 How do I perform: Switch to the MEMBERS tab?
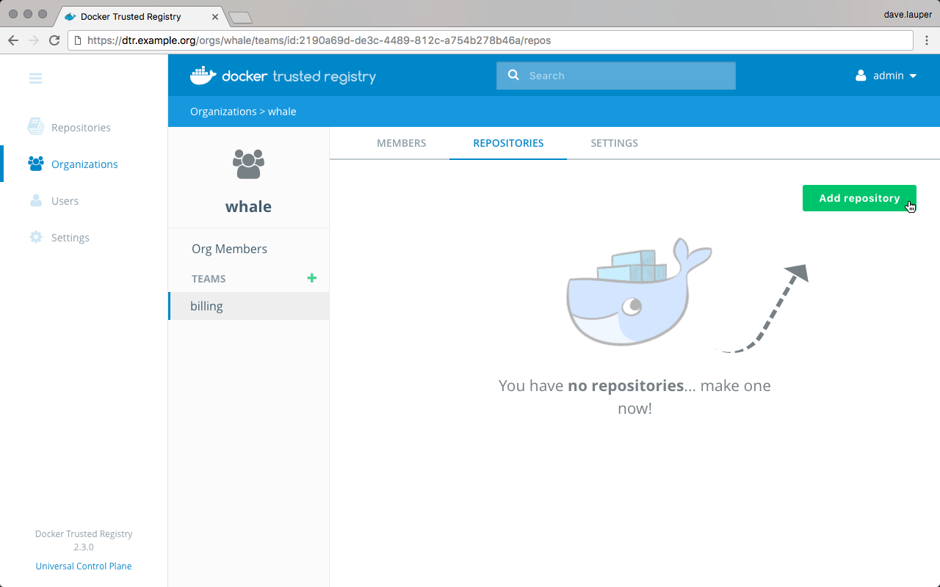tap(401, 143)
